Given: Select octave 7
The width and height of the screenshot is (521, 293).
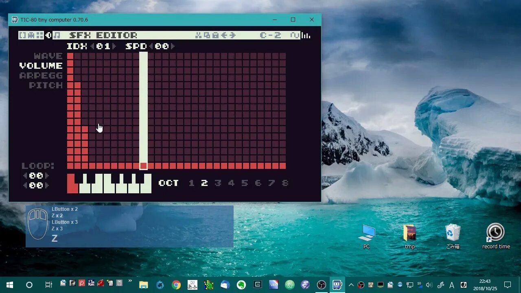Looking at the screenshot, I should click(x=271, y=183).
